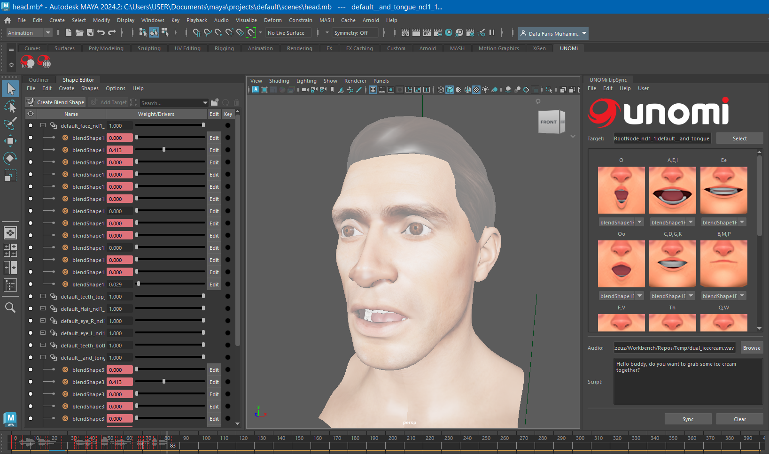Toggle visibility of default_Hair_ncl1_ blend shape
769x454 pixels.
31,308
